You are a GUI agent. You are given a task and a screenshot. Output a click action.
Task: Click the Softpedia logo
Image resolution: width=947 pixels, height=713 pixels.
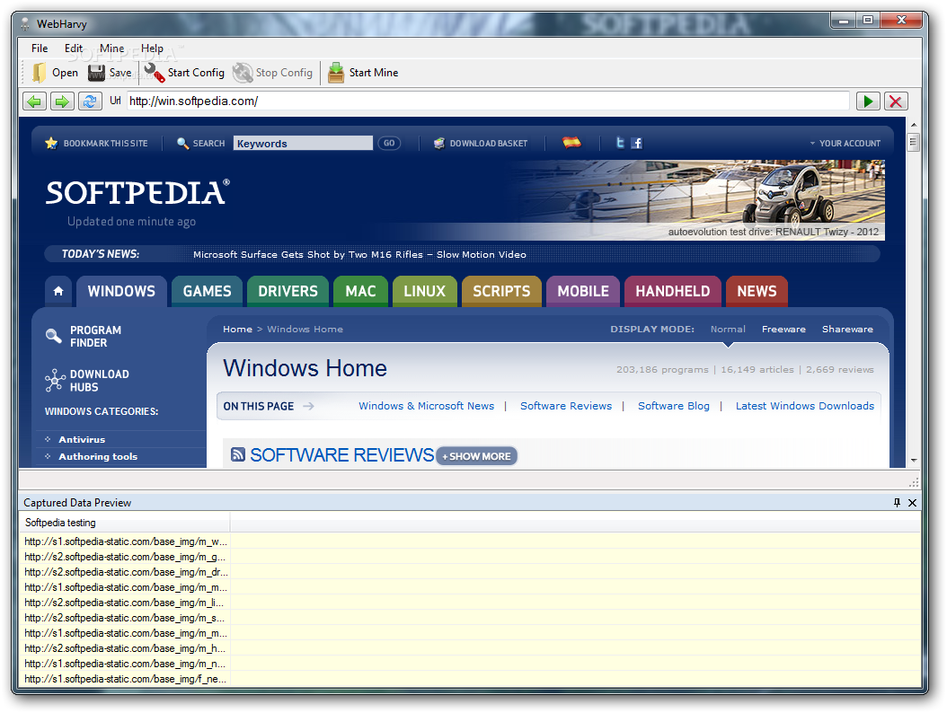click(x=137, y=192)
